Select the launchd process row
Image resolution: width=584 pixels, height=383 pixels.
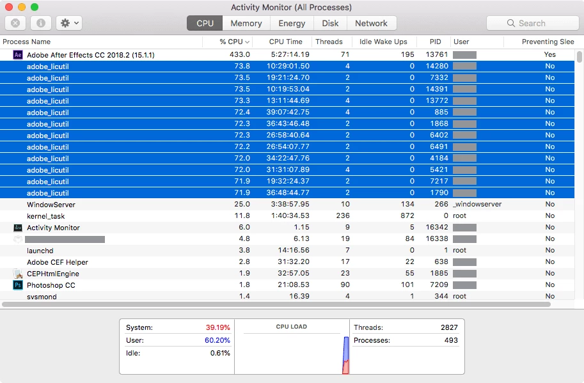(287, 251)
